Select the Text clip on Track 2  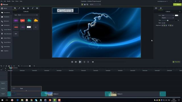(x=26, y=89)
